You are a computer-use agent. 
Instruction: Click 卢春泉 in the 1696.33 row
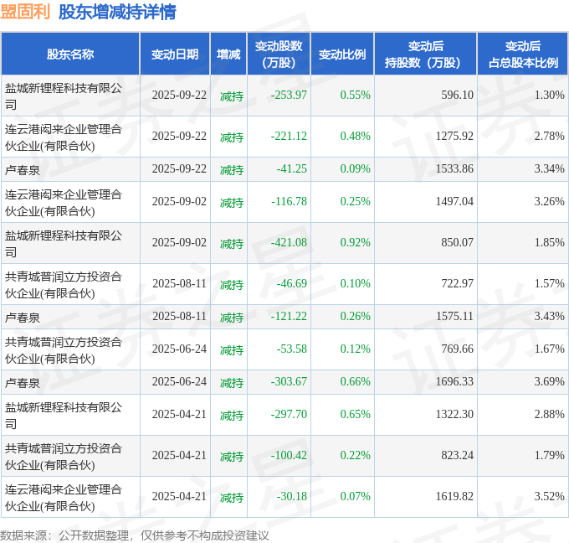coord(23,383)
